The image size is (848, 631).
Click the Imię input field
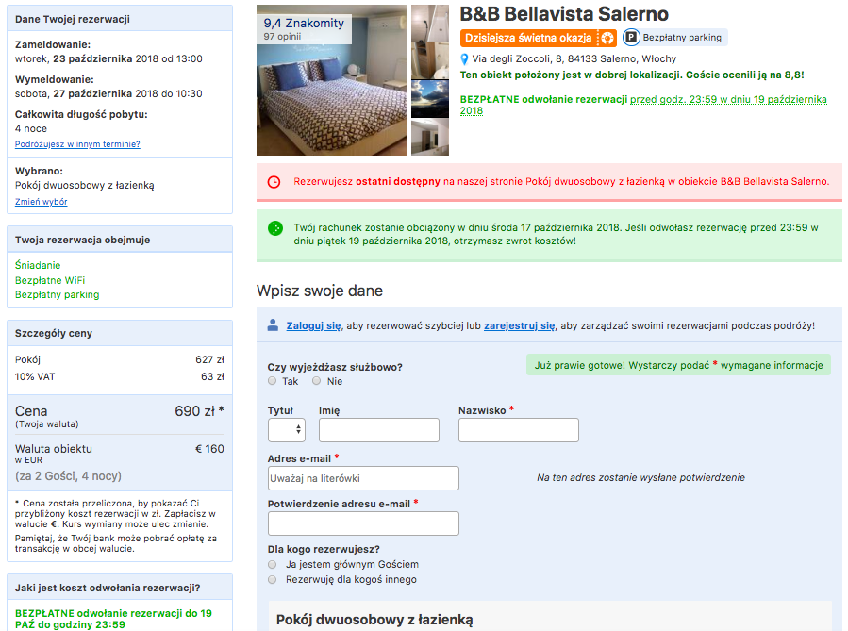tap(378, 430)
